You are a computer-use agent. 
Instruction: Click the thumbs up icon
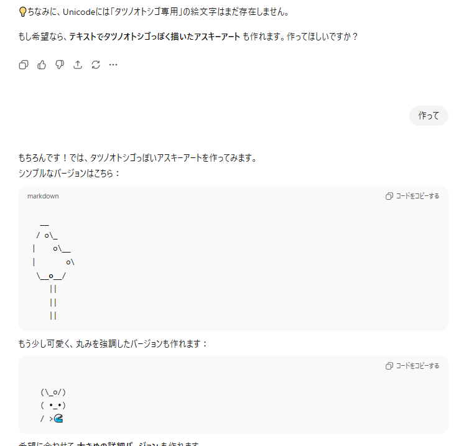pyautogui.click(x=42, y=65)
